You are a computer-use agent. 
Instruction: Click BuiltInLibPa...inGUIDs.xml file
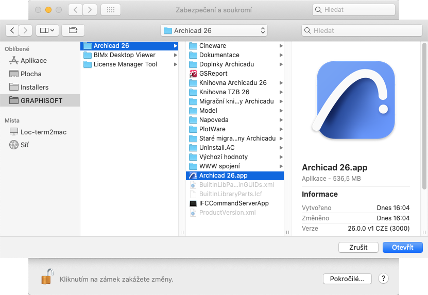click(x=235, y=185)
